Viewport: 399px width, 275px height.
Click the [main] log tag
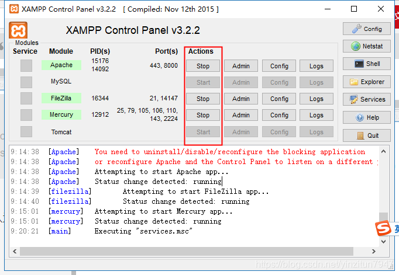tap(60, 231)
